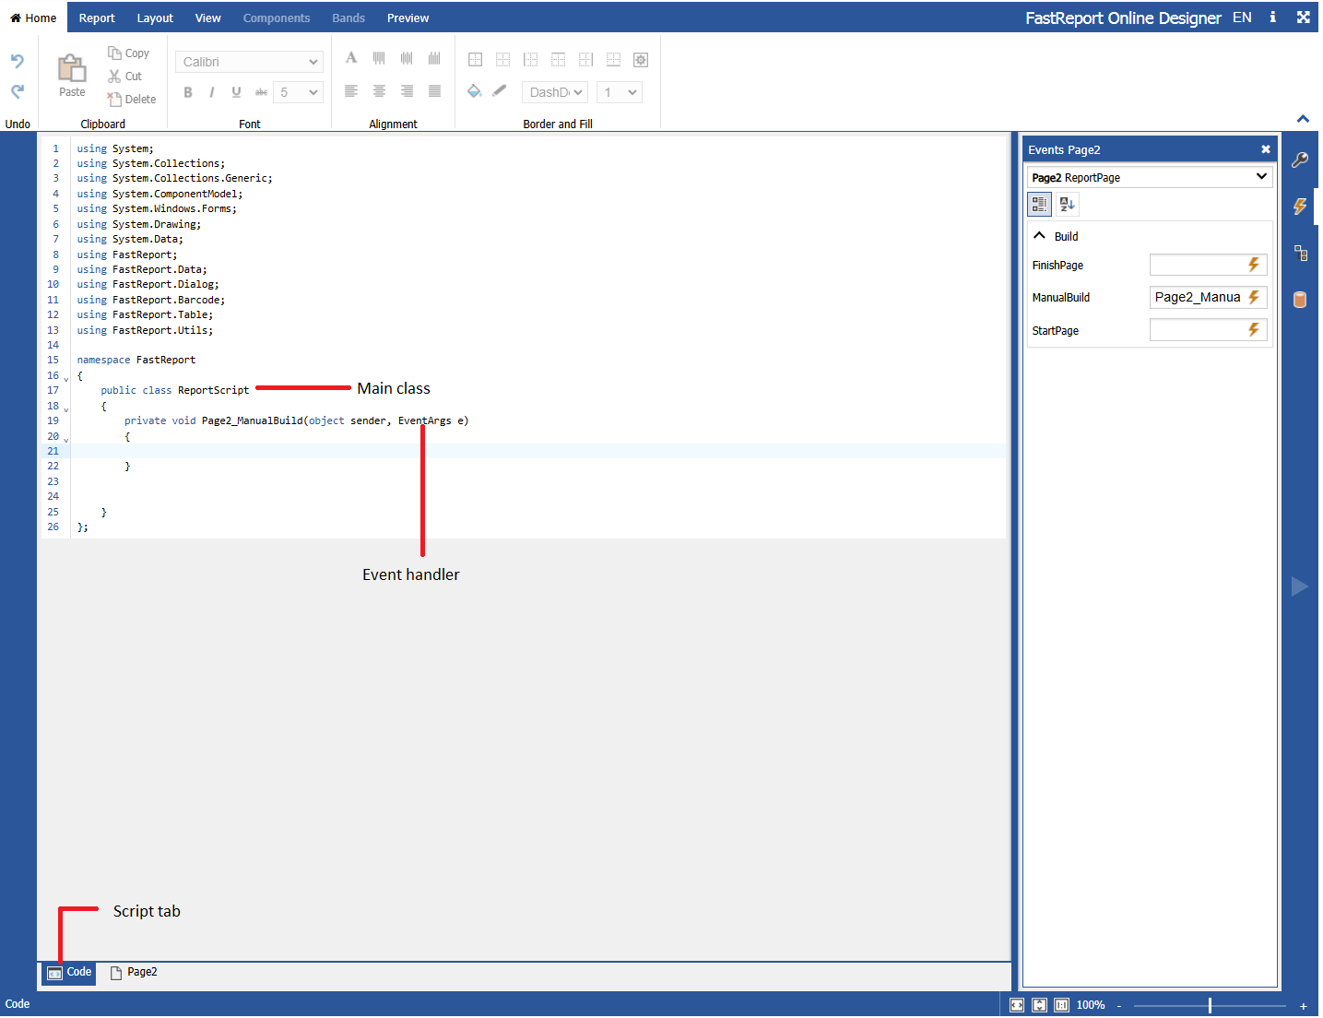1323x1018 pixels.
Task: Apply all borders icon
Action: click(476, 60)
